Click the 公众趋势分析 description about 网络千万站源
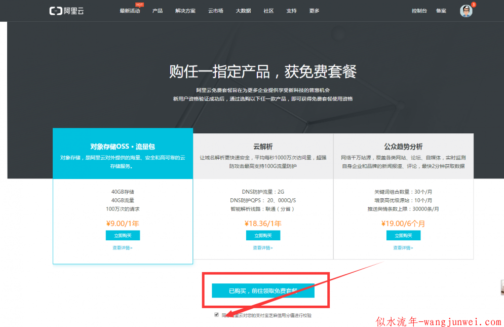504x327 pixels. click(403, 162)
